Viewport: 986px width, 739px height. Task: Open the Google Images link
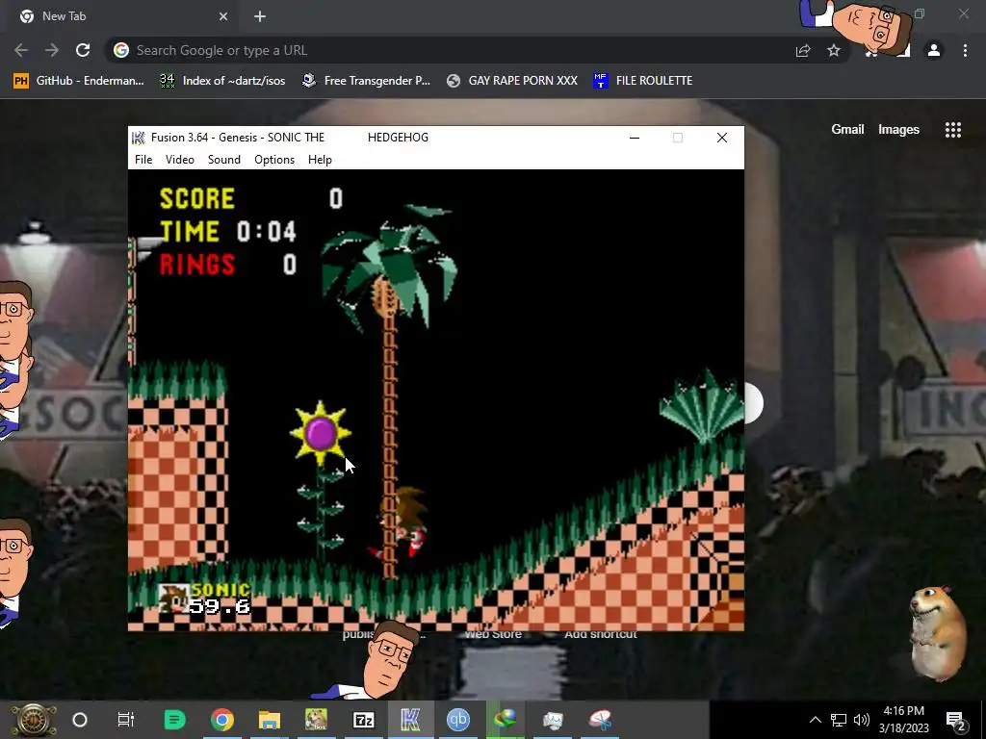tap(898, 130)
